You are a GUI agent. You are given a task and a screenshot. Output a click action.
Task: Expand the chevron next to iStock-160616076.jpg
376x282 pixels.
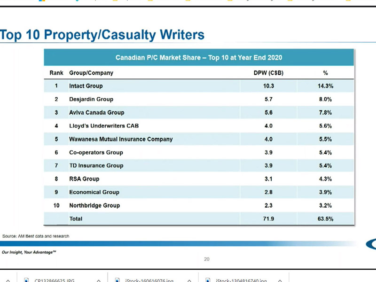click(x=189, y=280)
